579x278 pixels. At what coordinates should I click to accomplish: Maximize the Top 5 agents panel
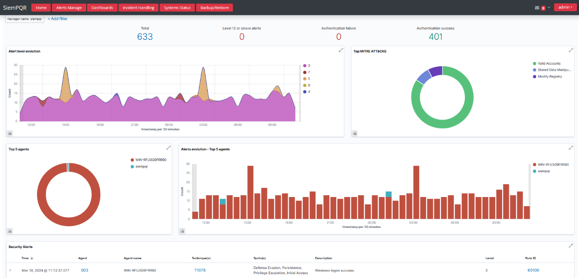coord(169,148)
